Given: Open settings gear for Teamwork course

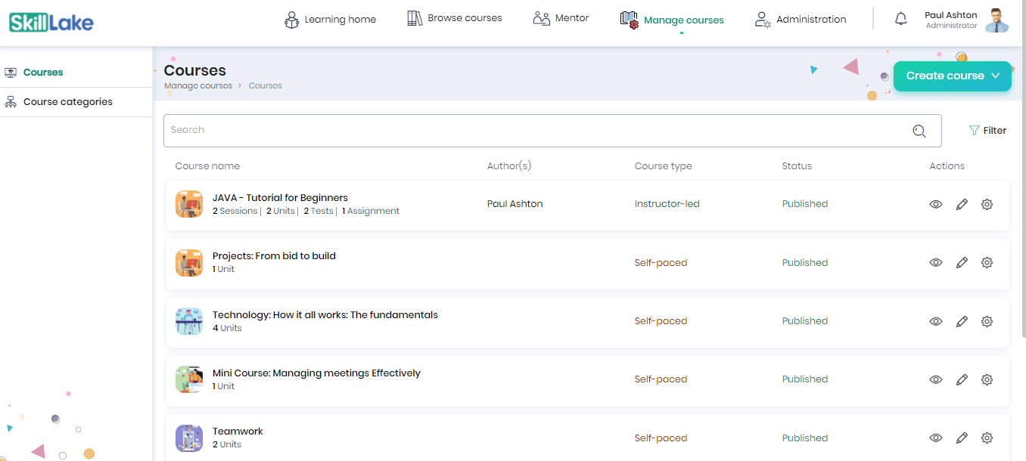Looking at the screenshot, I should point(987,438).
